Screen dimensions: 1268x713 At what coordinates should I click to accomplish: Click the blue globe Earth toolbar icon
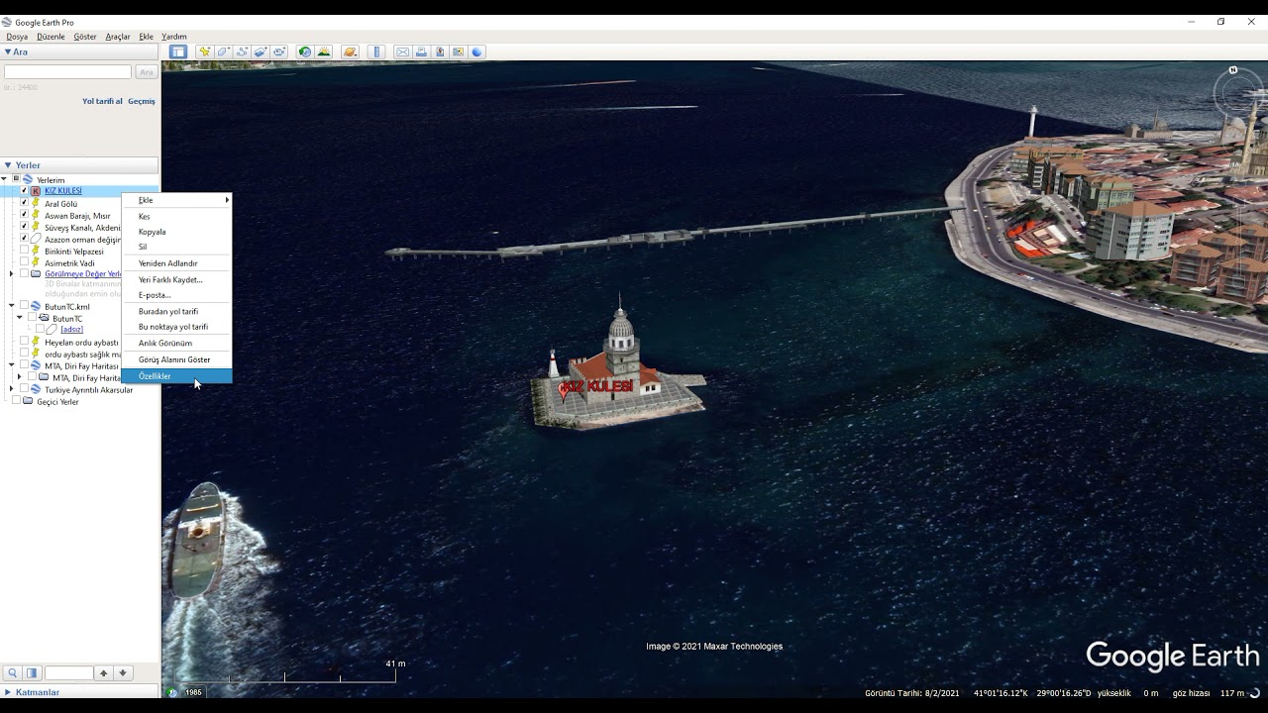[476, 51]
